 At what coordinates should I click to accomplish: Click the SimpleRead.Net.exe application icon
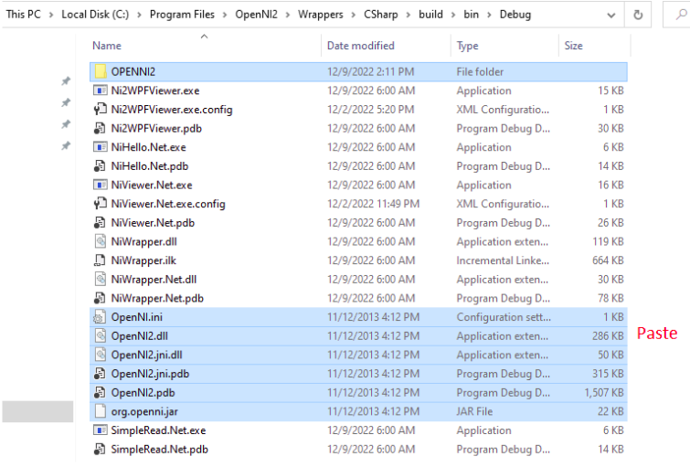101,430
